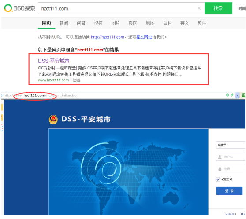Image resolution: width=246 pixels, height=219 pixels.
Task: Click the lightning bolt icon in address bar
Action: click(232, 95)
